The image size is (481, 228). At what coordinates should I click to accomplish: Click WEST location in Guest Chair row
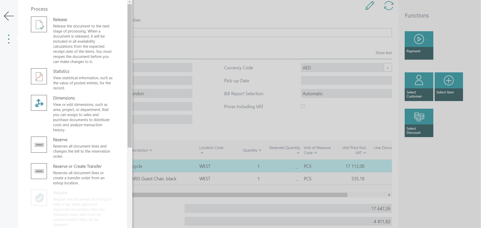(x=205, y=179)
